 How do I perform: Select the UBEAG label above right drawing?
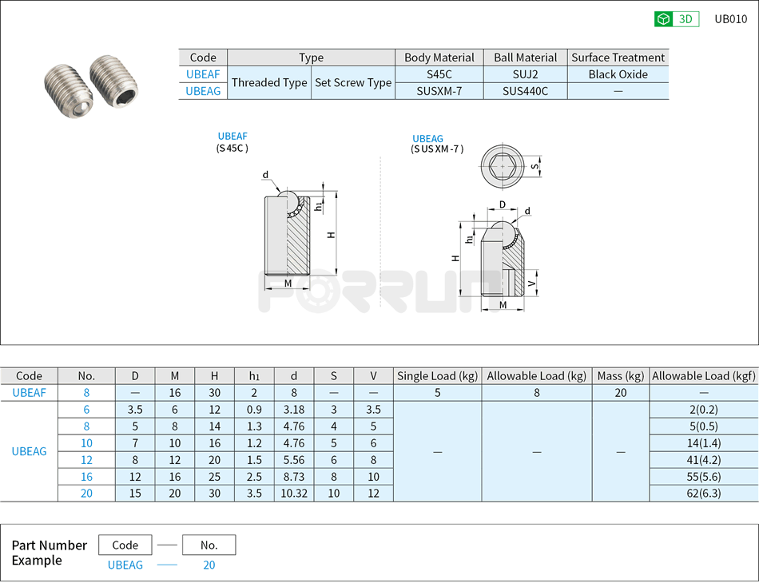427,139
